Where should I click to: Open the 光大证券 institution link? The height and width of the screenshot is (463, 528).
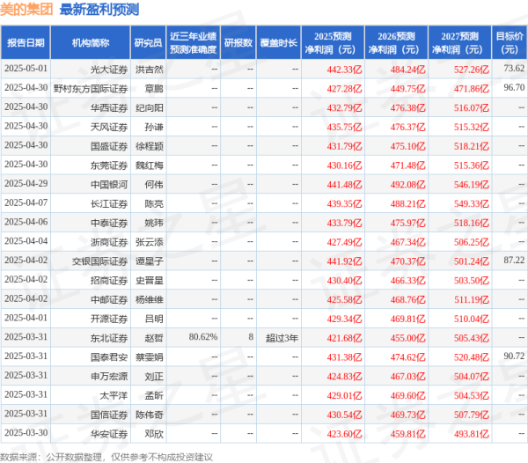pos(105,69)
